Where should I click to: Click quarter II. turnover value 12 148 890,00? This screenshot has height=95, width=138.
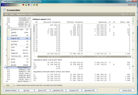[x=54, y=65]
